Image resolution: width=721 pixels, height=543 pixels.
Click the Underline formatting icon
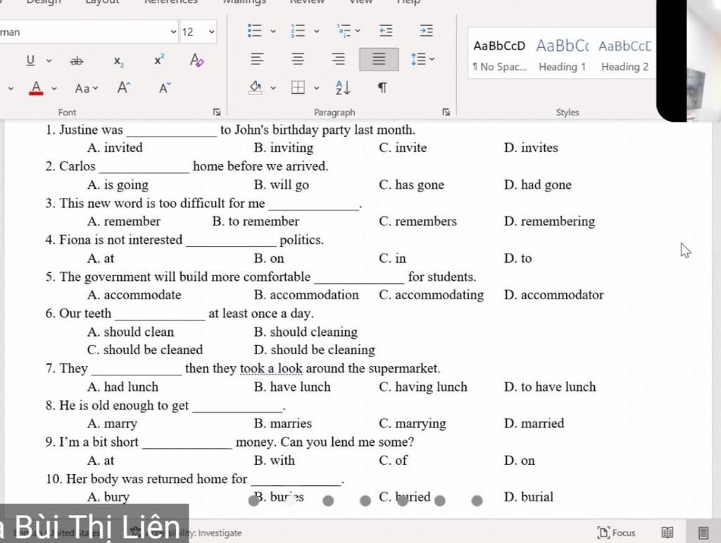[30, 61]
